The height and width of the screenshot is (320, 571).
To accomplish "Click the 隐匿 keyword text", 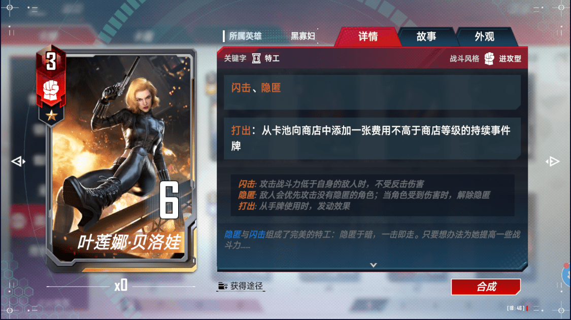I will click(271, 88).
